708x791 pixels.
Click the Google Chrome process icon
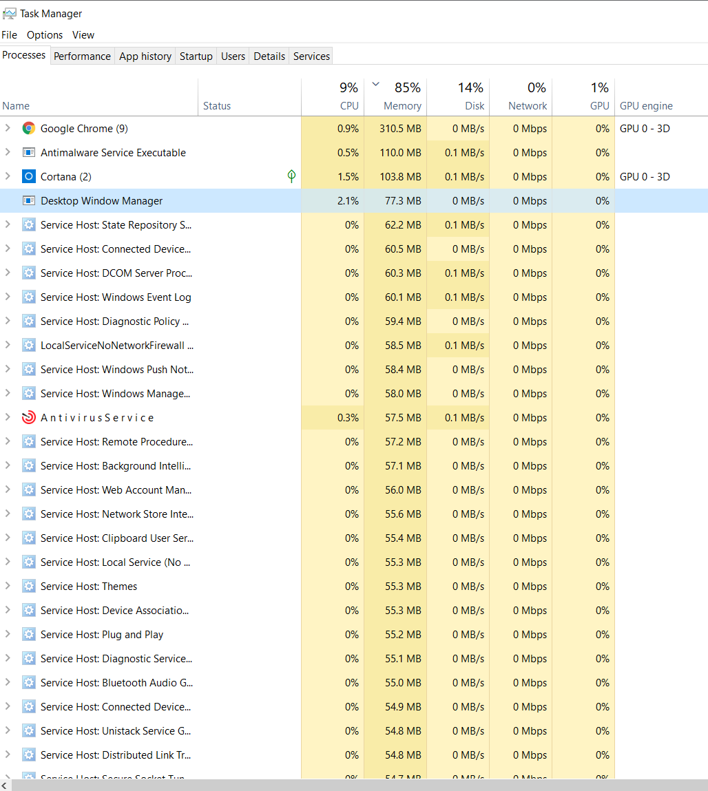[x=29, y=129]
